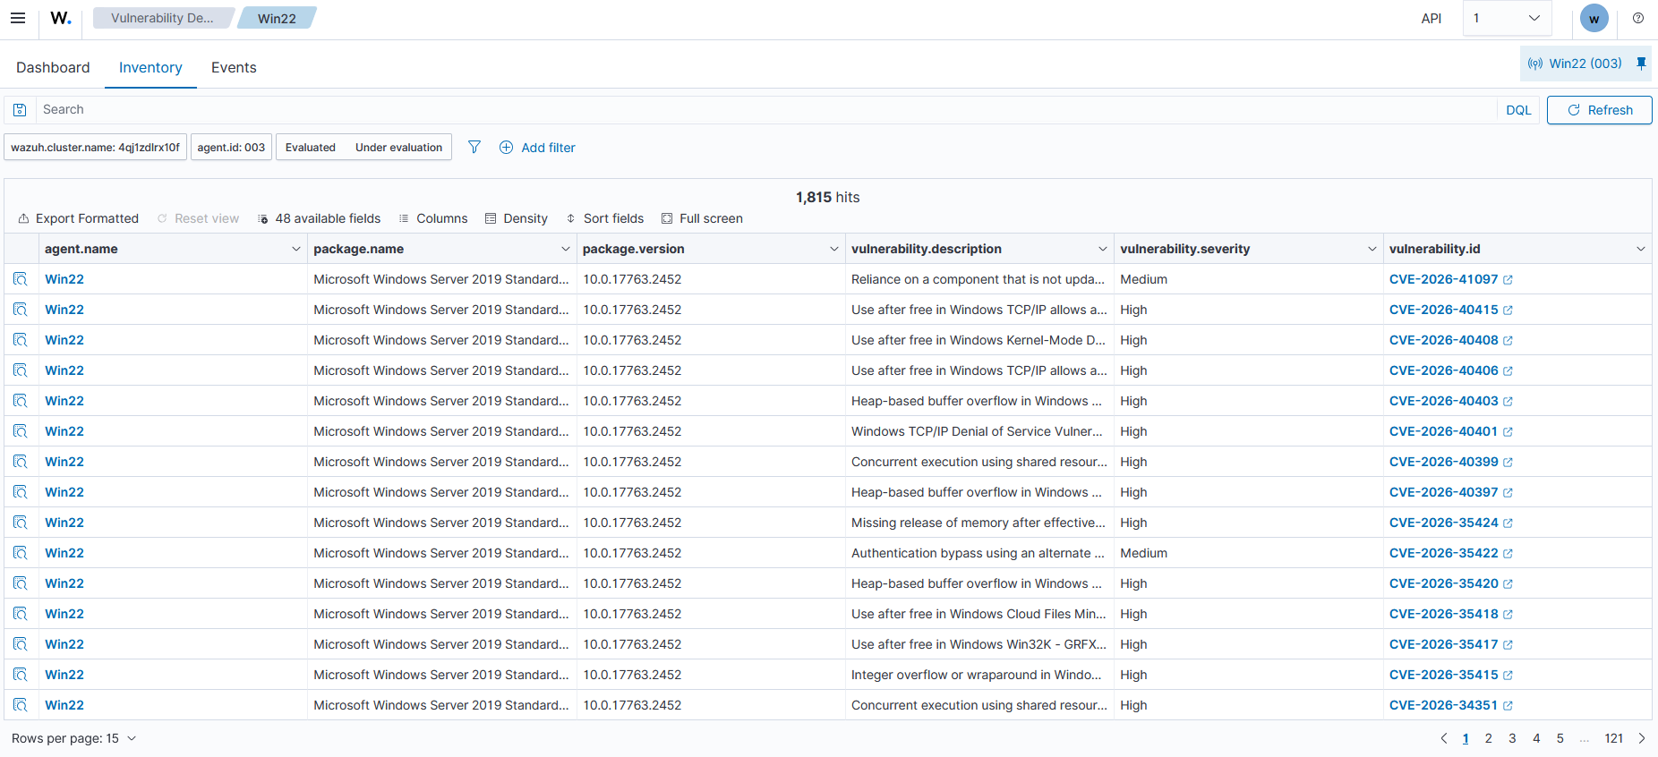Open the CVE-2026-35422 link
Screen dimensions: 1658x757
(1443, 553)
